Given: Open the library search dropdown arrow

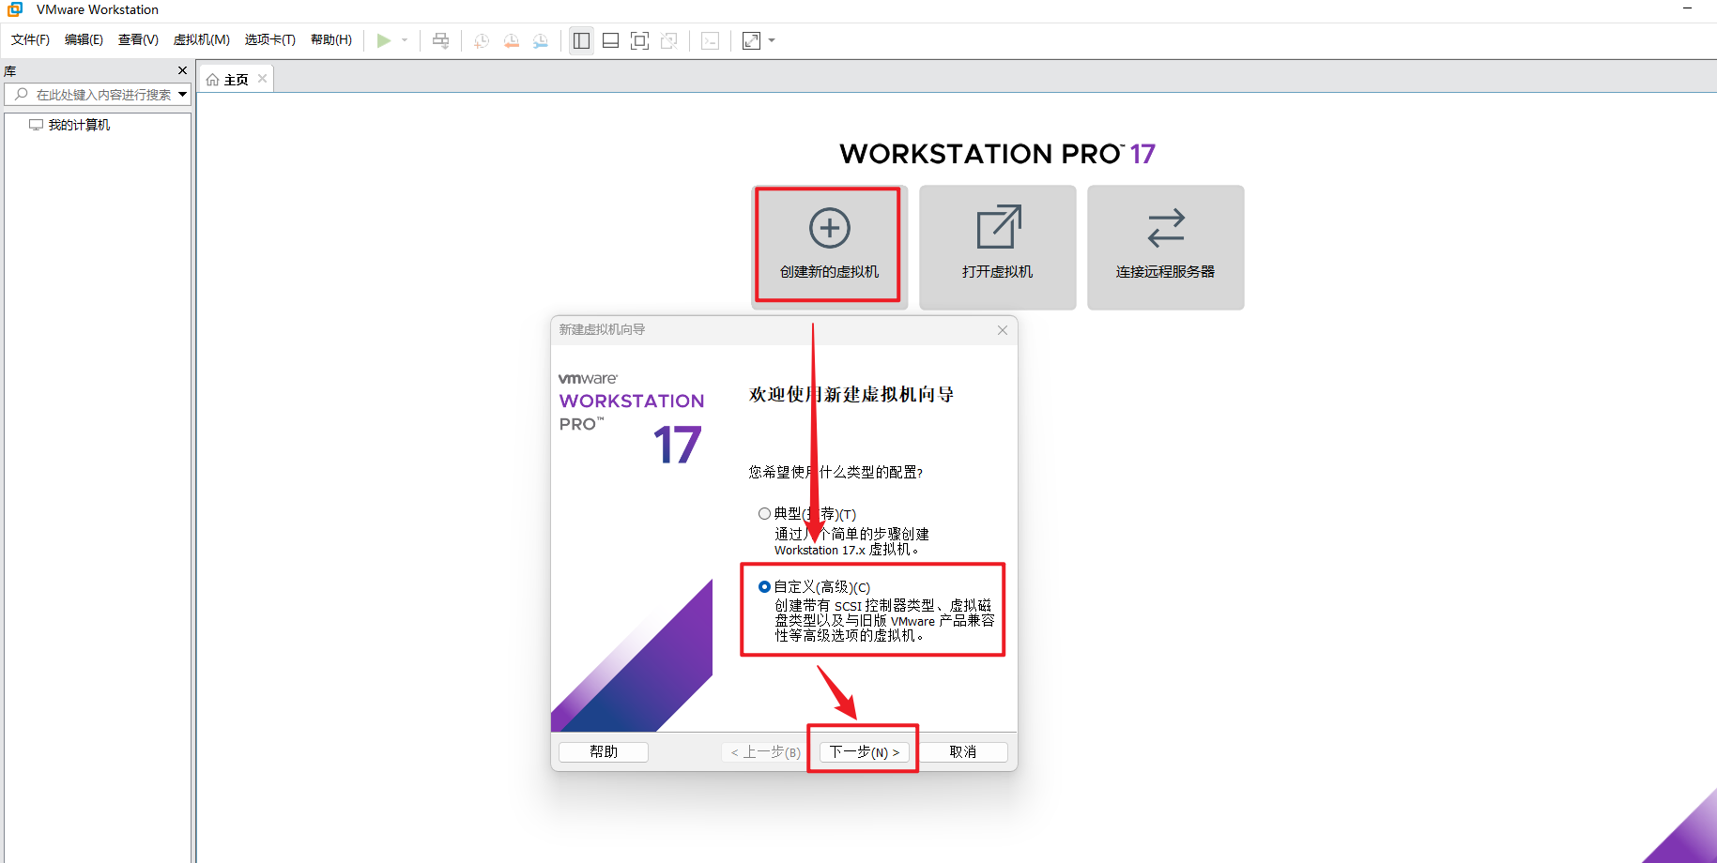Looking at the screenshot, I should 183,95.
